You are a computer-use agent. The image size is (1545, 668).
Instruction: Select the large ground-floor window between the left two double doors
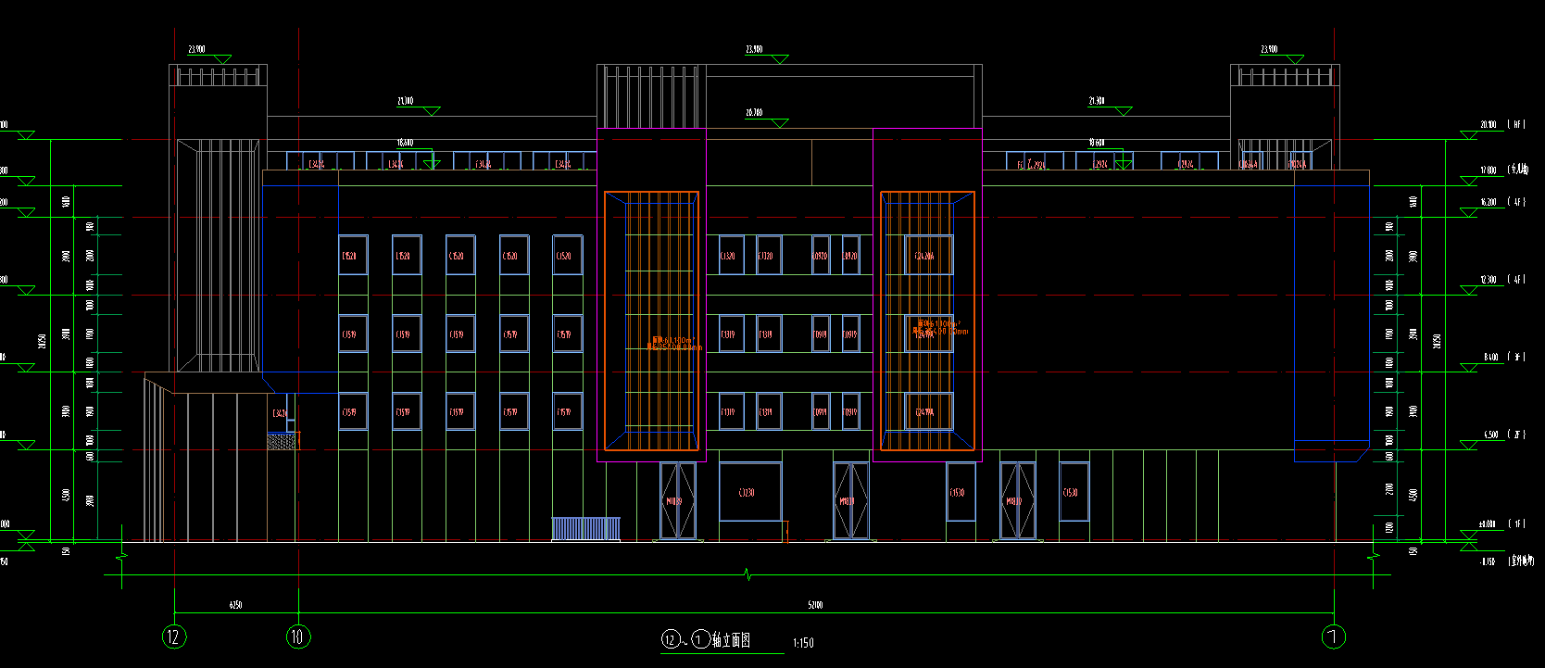point(750,492)
